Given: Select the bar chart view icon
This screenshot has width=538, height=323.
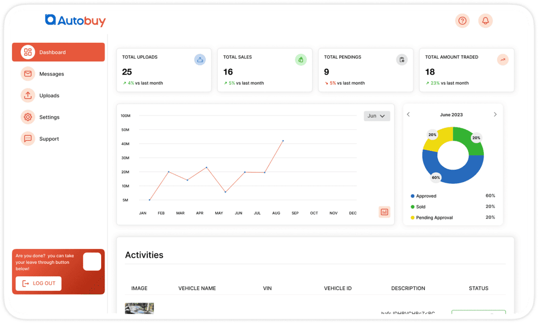Looking at the screenshot, I should pos(384,212).
